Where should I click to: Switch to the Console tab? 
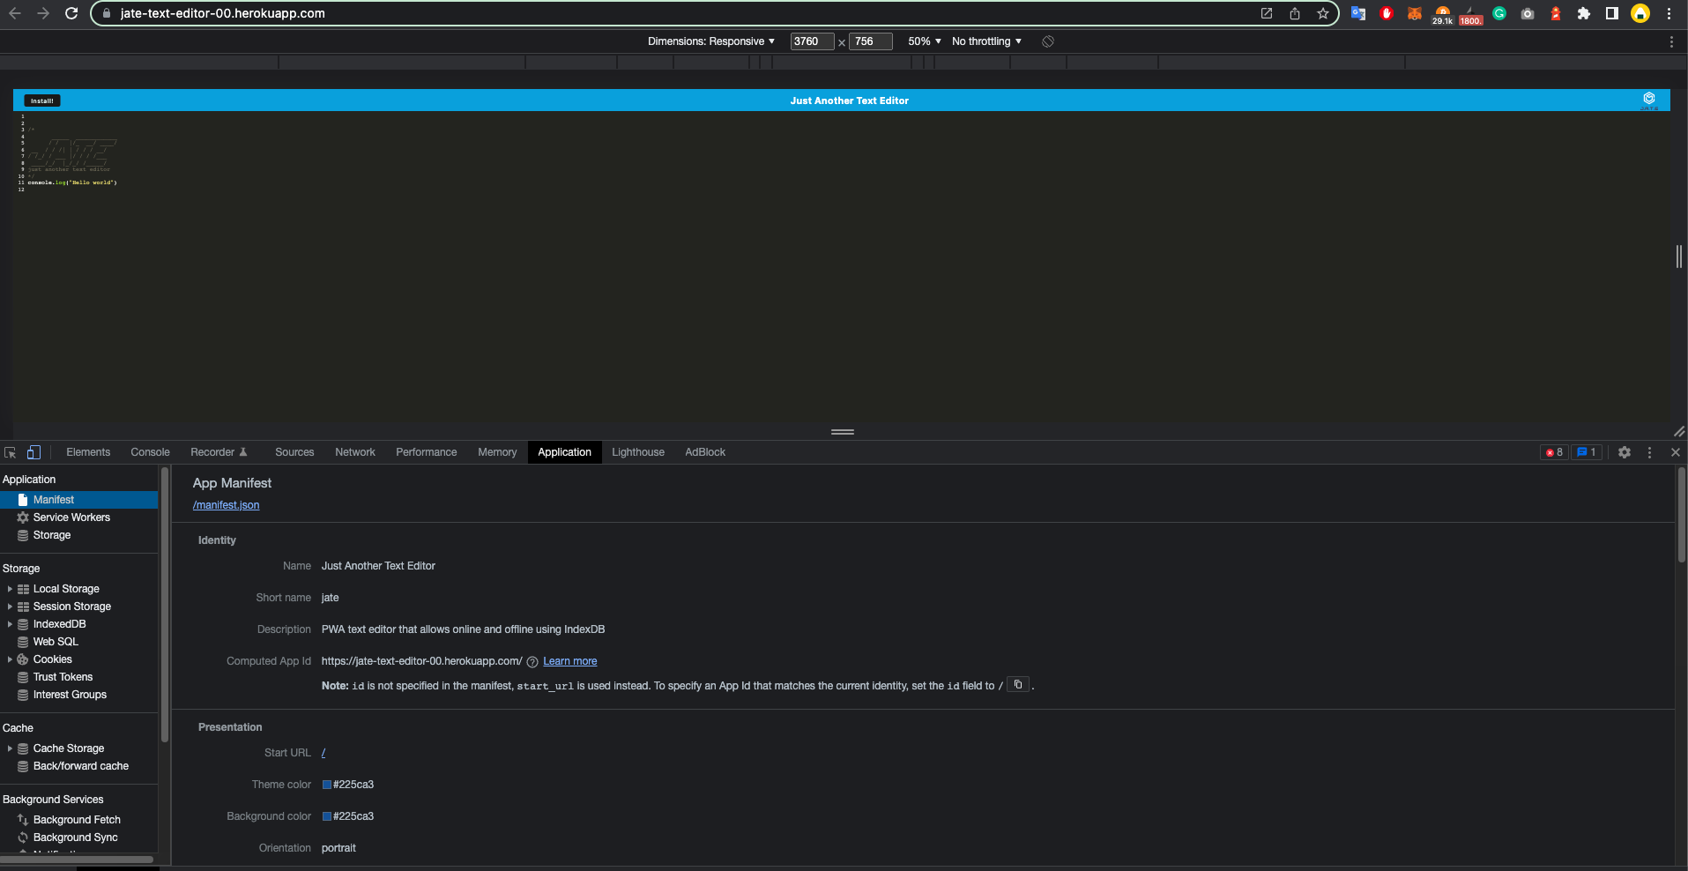pos(149,452)
